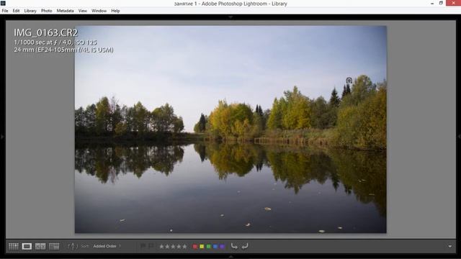
Task: Click the lake landscape photo preview
Action: point(230,129)
